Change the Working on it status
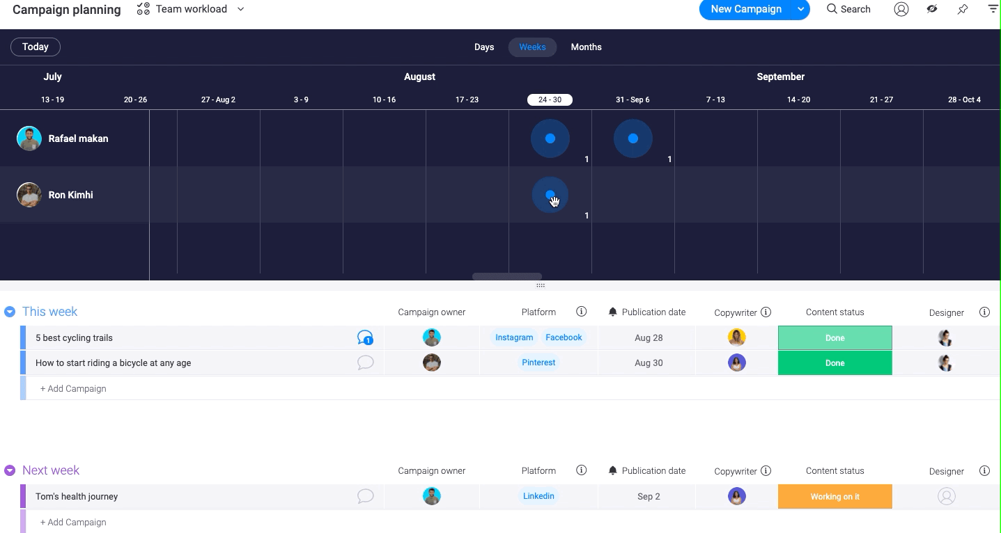The height and width of the screenshot is (533, 1001). pos(835,496)
